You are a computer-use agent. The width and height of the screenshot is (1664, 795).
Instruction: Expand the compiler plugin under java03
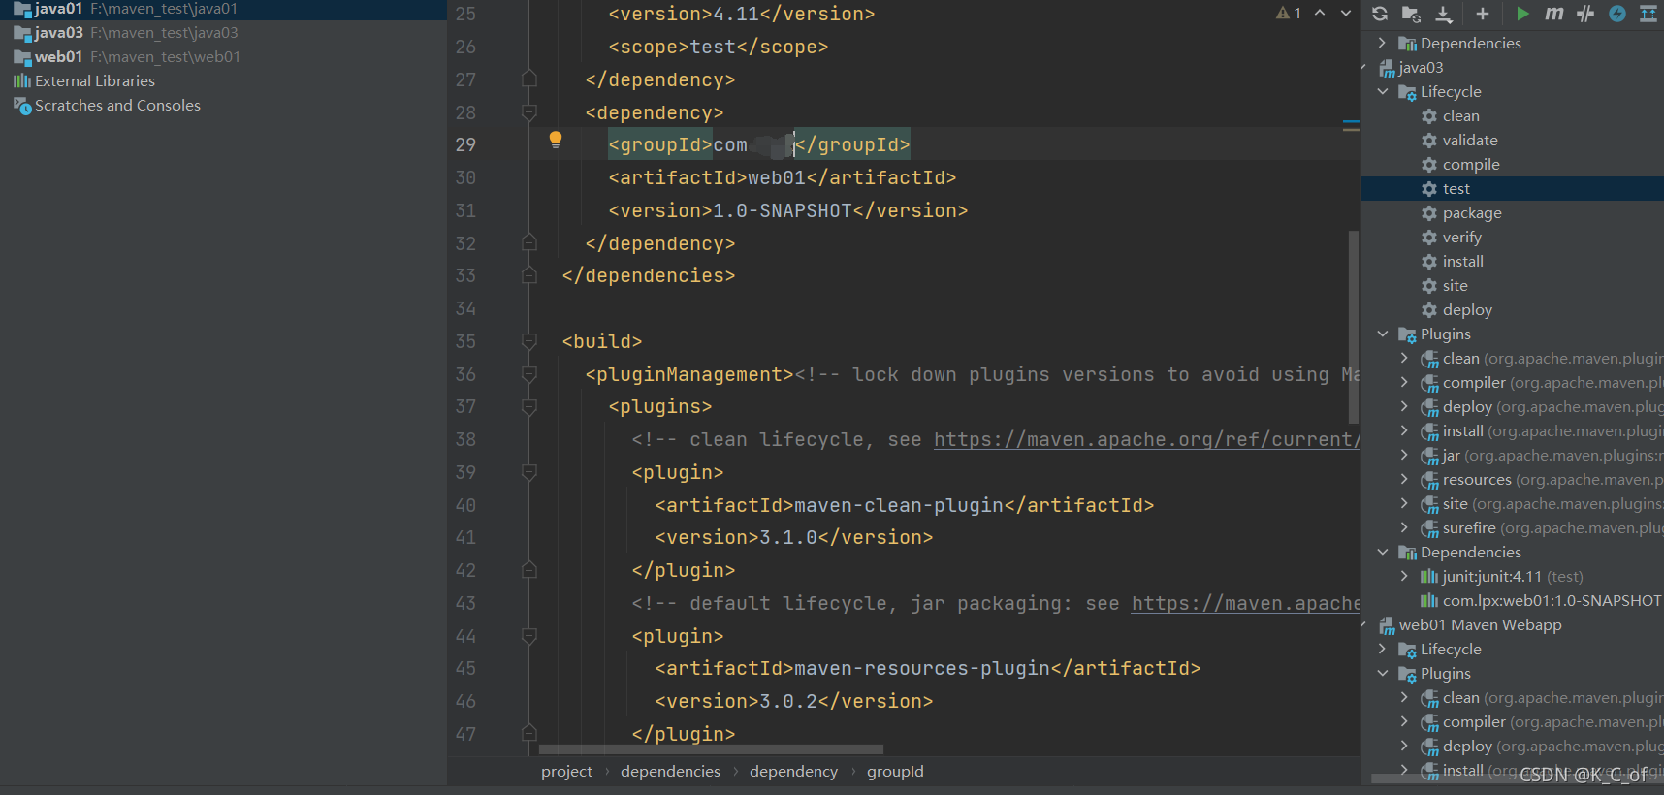(x=1404, y=382)
